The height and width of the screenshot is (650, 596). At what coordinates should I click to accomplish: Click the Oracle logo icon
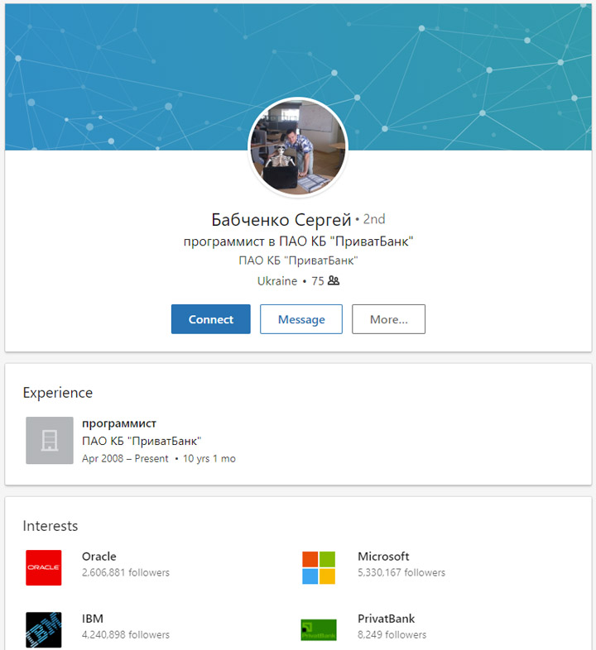click(44, 567)
